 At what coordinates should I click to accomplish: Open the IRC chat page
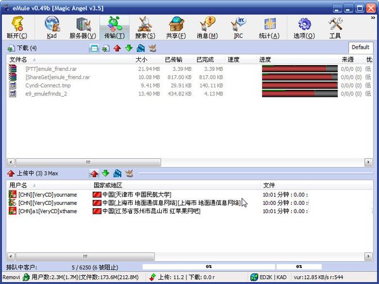238,27
